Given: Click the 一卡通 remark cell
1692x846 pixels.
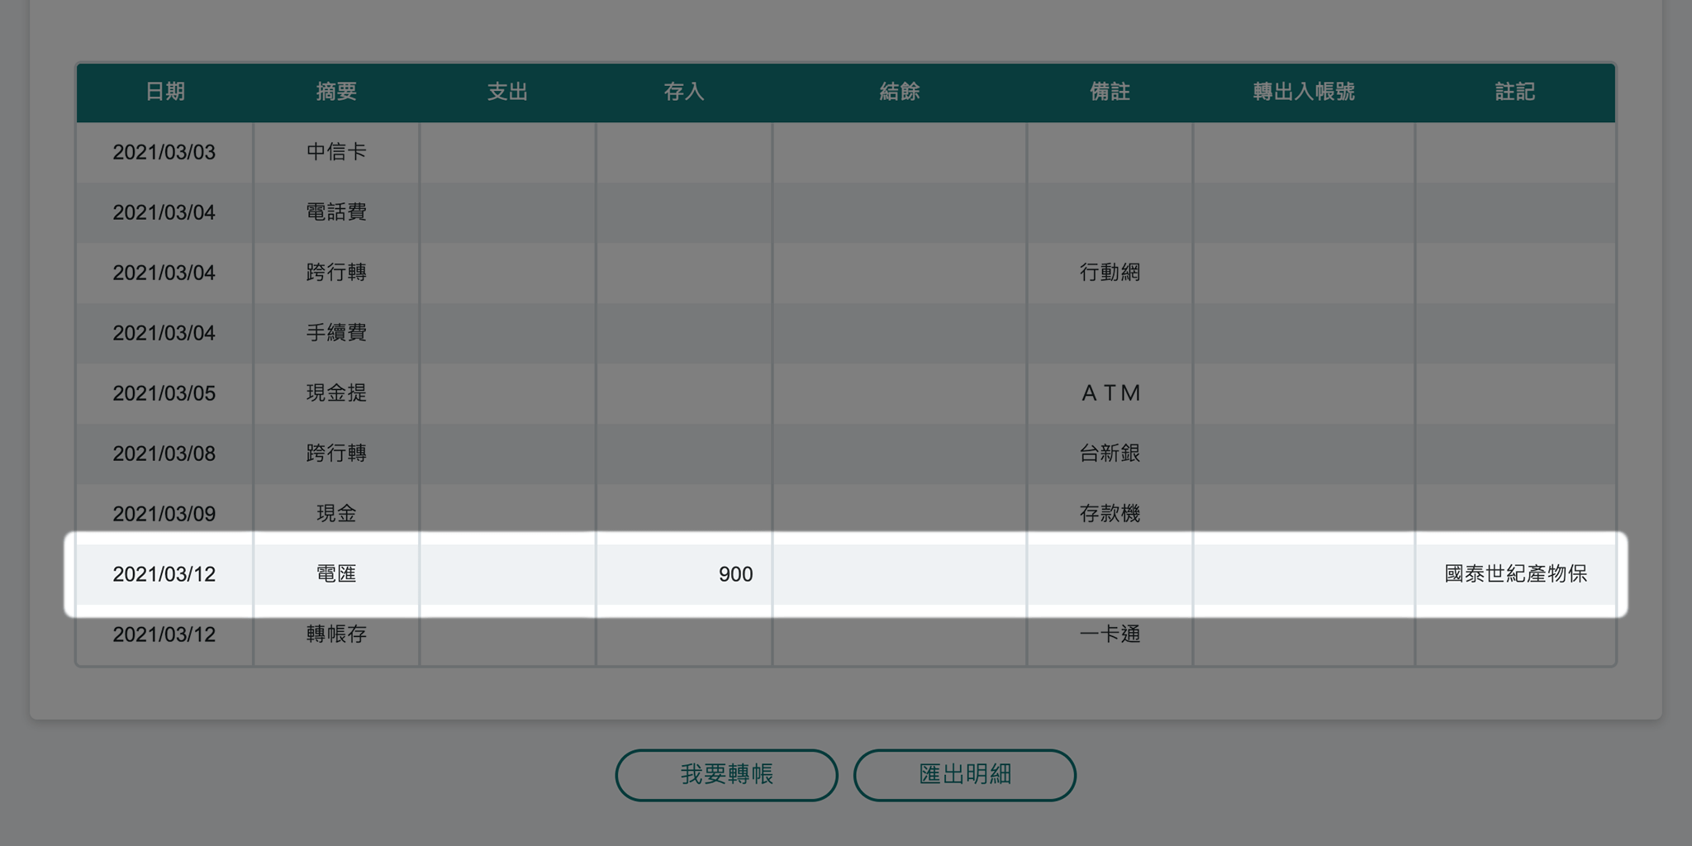Looking at the screenshot, I should (1110, 634).
